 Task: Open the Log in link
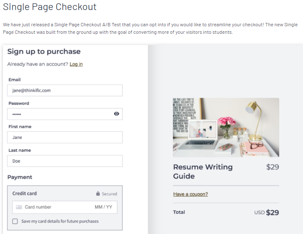coord(76,64)
